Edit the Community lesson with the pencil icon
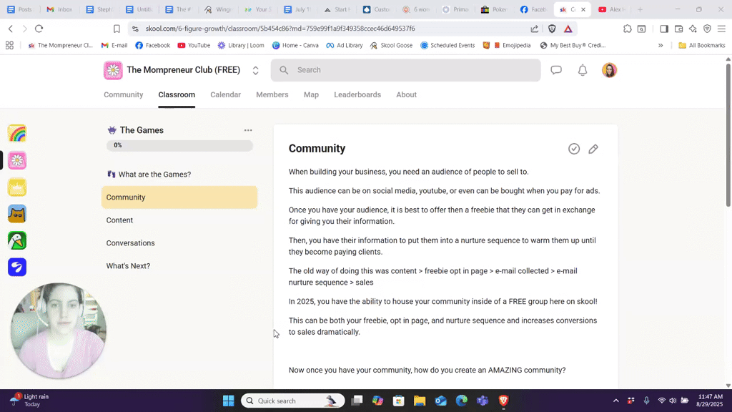The width and height of the screenshot is (732, 412). [x=593, y=149]
